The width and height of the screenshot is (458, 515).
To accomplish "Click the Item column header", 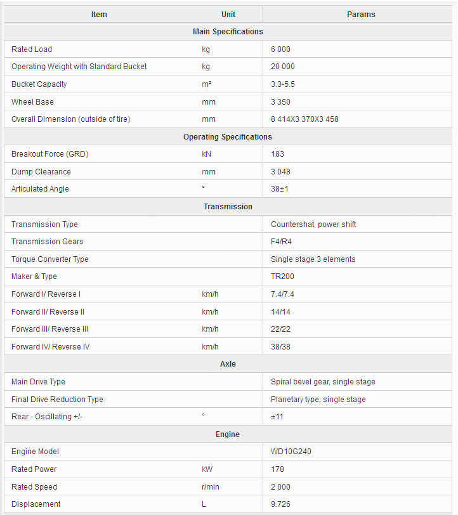I will (99, 14).
